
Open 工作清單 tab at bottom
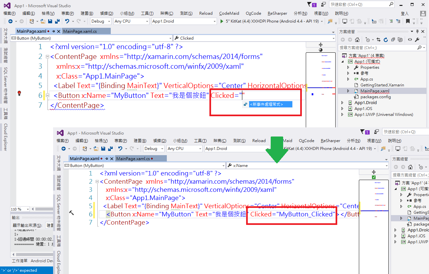click(20, 261)
